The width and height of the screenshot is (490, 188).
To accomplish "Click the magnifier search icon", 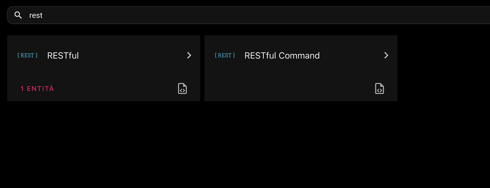I will click(x=18, y=15).
